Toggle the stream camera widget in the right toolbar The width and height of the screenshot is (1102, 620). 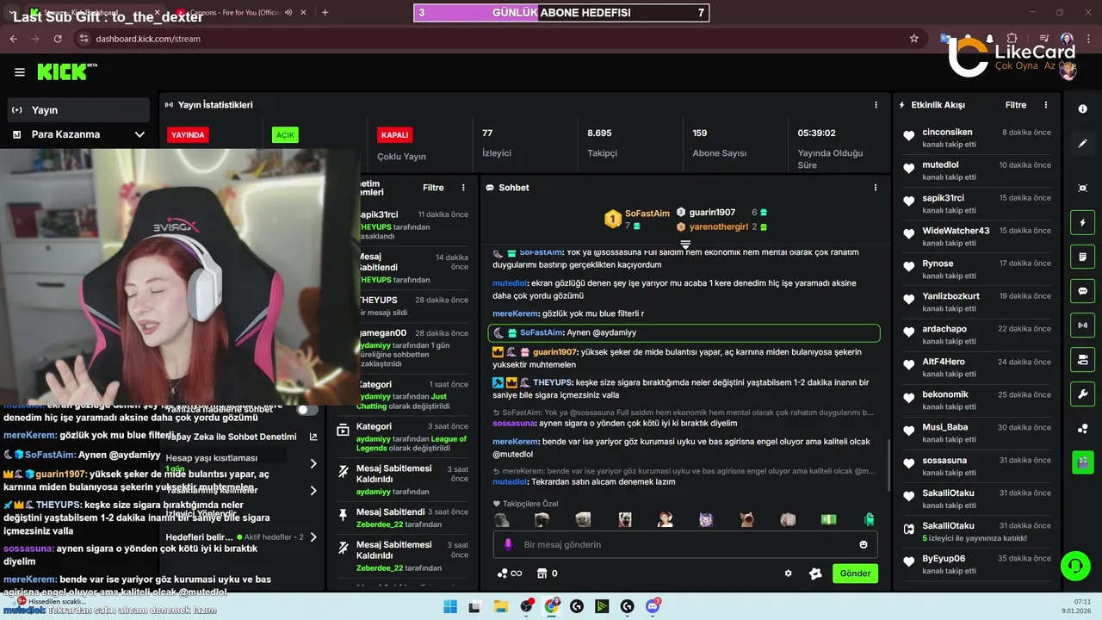tap(1082, 360)
